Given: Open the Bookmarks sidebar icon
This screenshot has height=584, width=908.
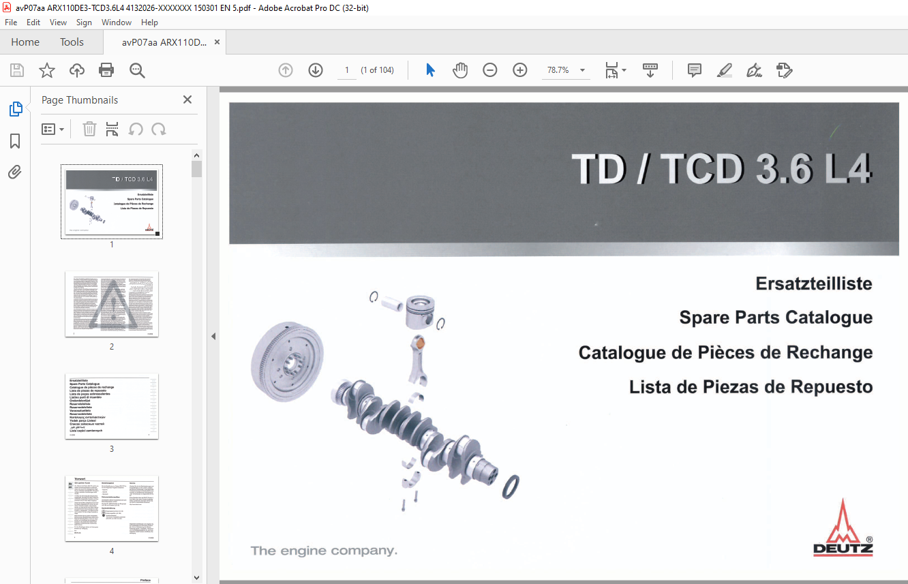Looking at the screenshot, I should [x=15, y=141].
